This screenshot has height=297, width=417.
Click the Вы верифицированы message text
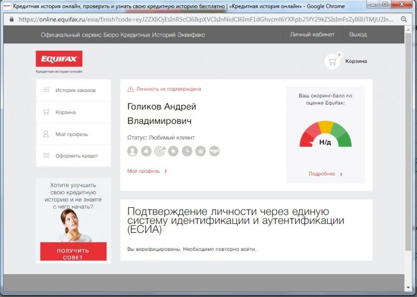pyautogui.click(x=192, y=250)
